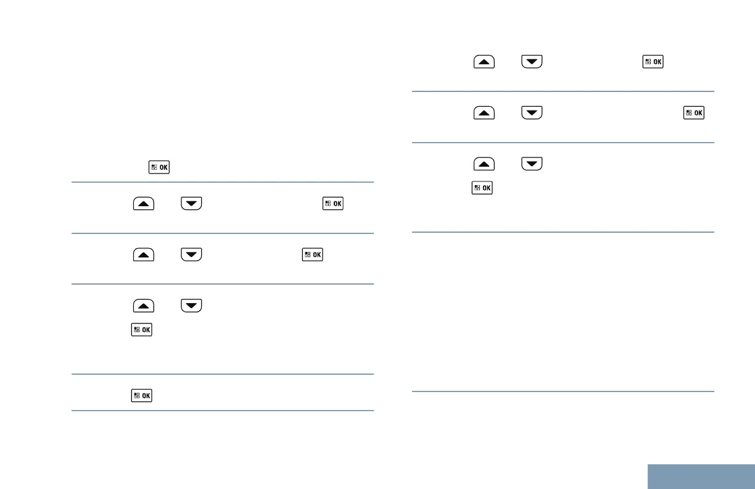This screenshot has height=489, width=755.
Task: Click down arrow key in left column's first arrow row
Action: click(x=191, y=204)
